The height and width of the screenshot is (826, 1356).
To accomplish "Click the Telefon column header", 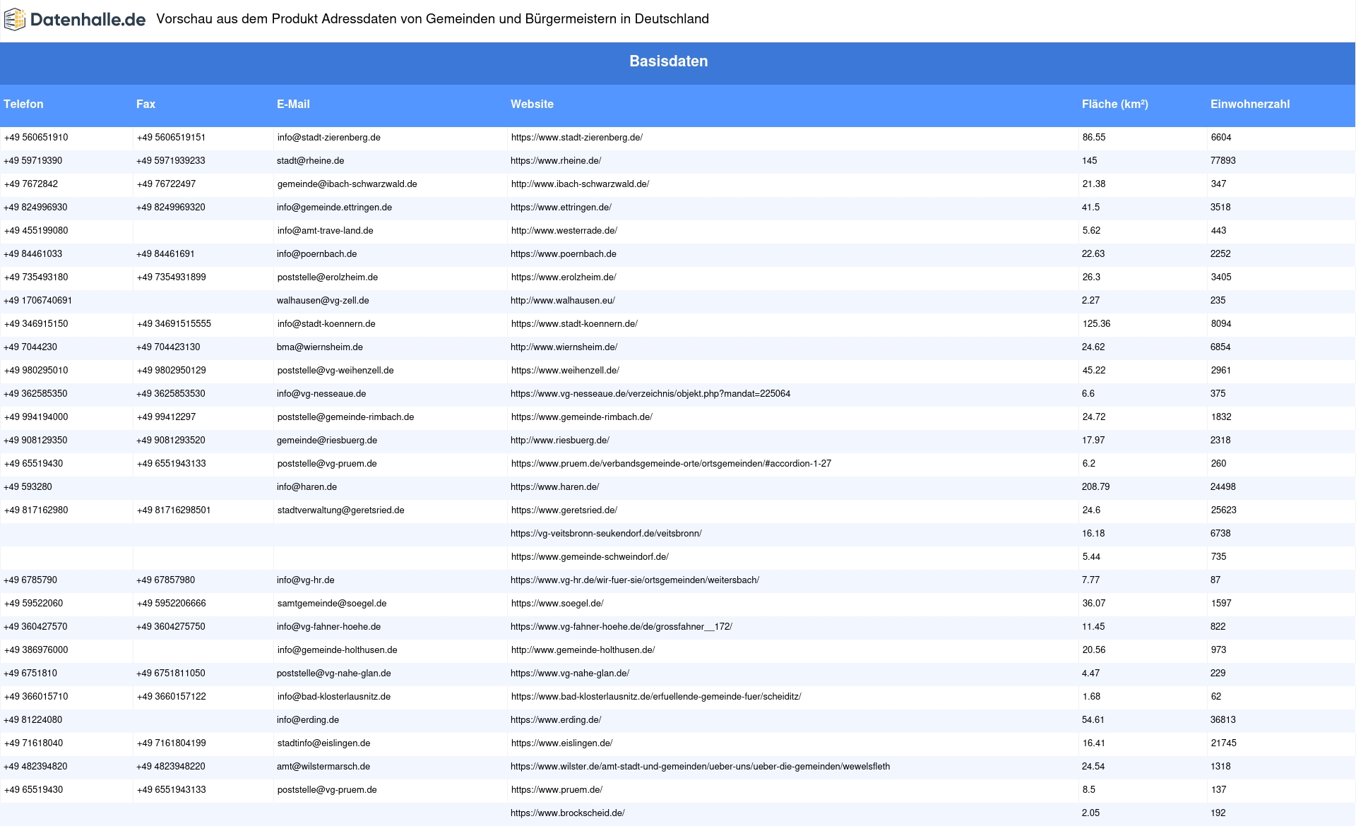I will pos(23,104).
